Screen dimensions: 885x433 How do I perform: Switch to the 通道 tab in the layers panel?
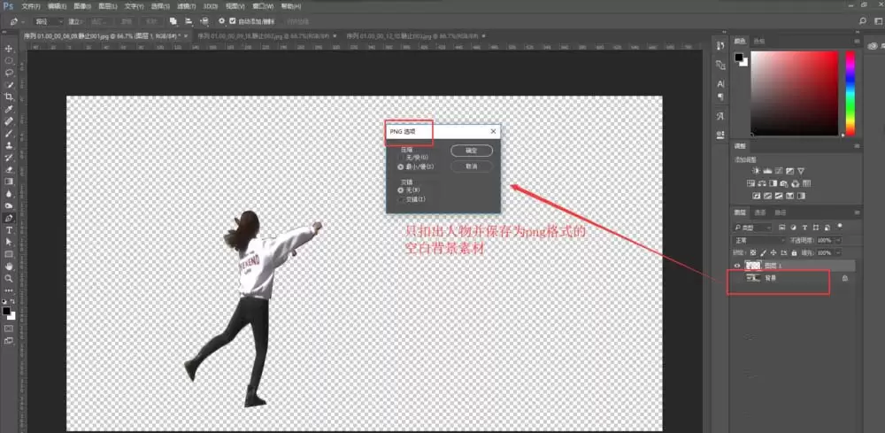coord(760,213)
